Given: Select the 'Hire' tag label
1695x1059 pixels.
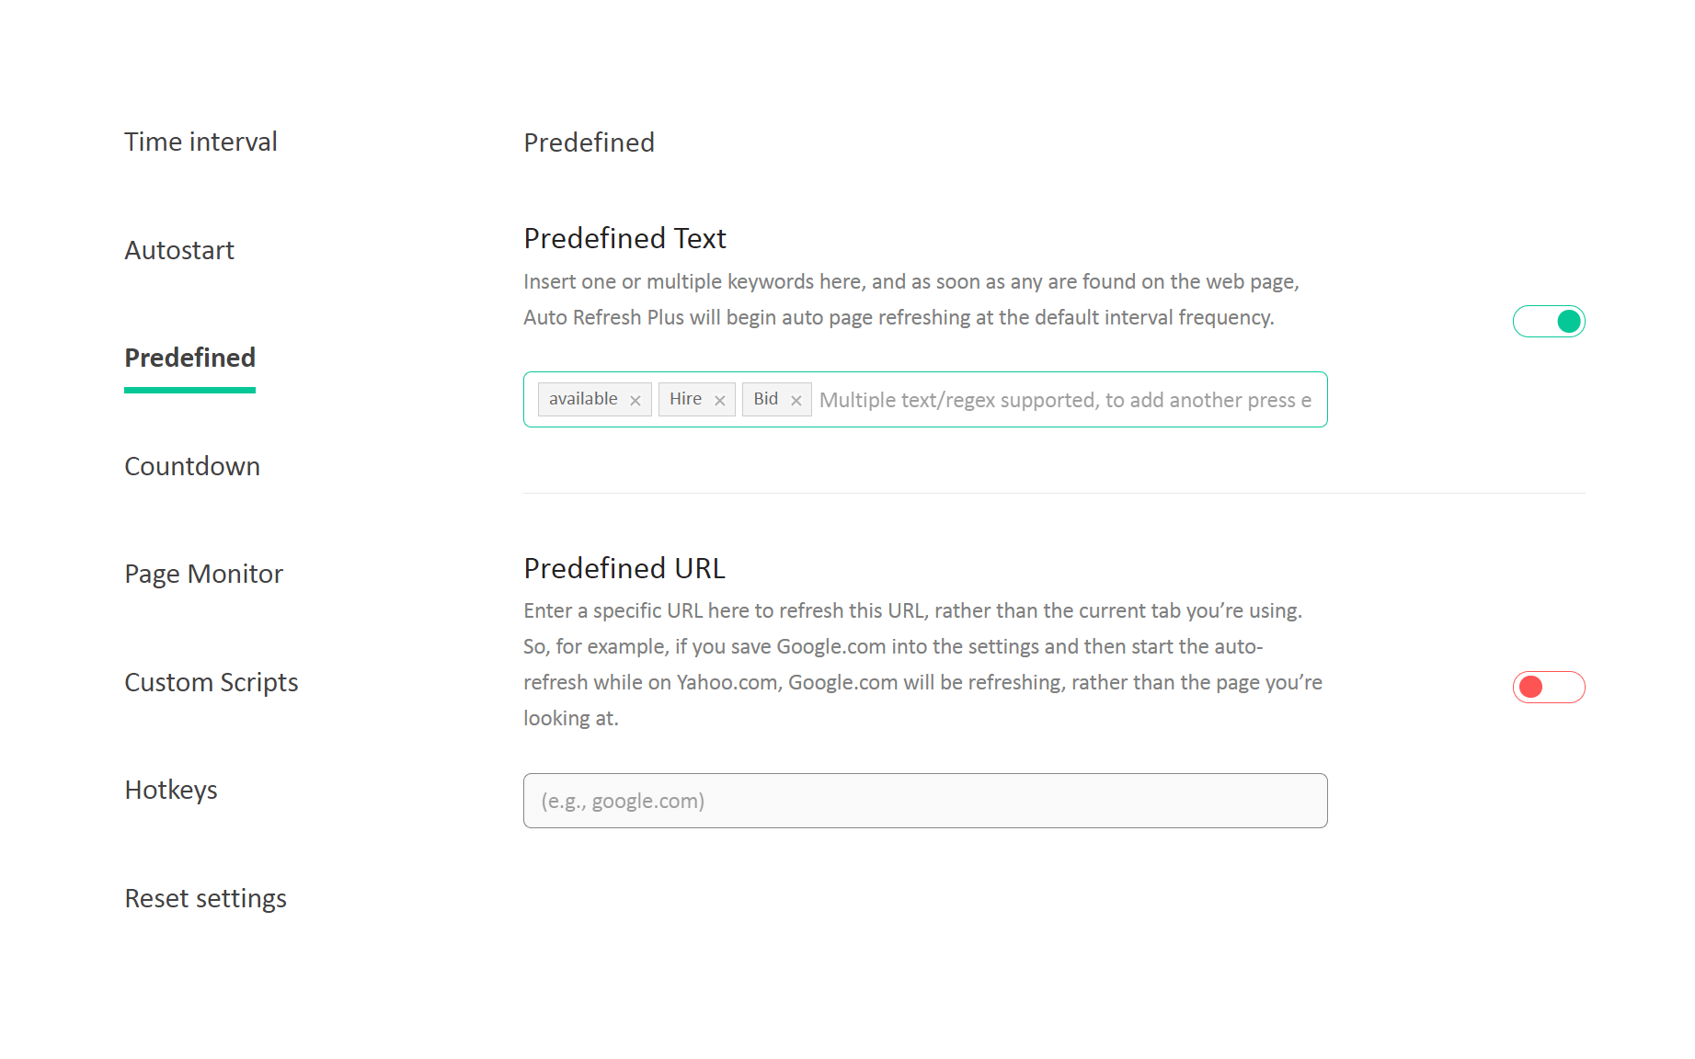Looking at the screenshot, I should (685, 399).
